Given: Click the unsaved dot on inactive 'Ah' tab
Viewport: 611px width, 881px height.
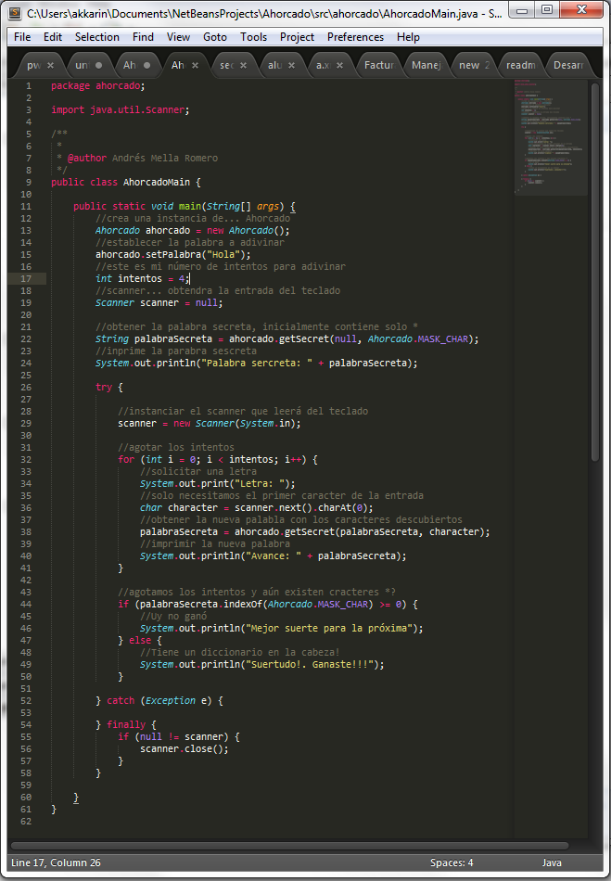Looking at the screenshot, I should tap(147, 65).
